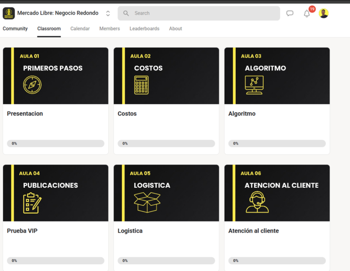Image resolution: width=350 pixels, height=271 pixels.
Task: Click the clipboard icon in Publicaciones
Action: click(x=32, y=202)
